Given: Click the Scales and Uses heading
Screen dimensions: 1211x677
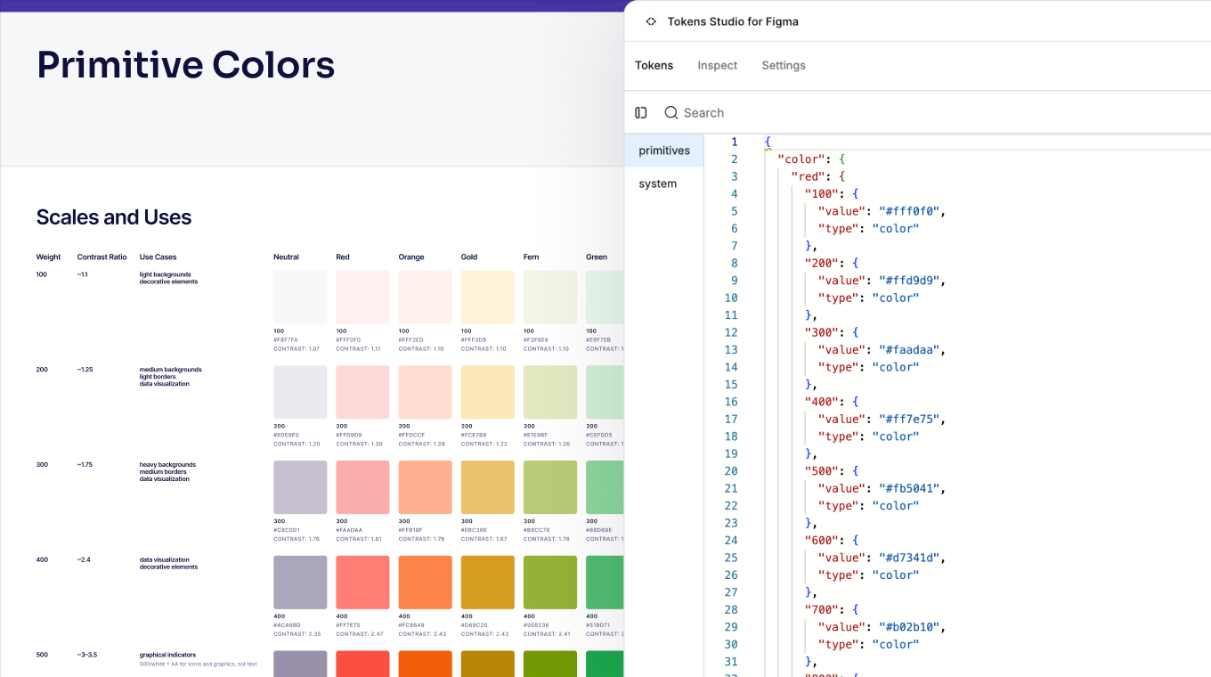Looking at the screenshot, I should [113, 216].
